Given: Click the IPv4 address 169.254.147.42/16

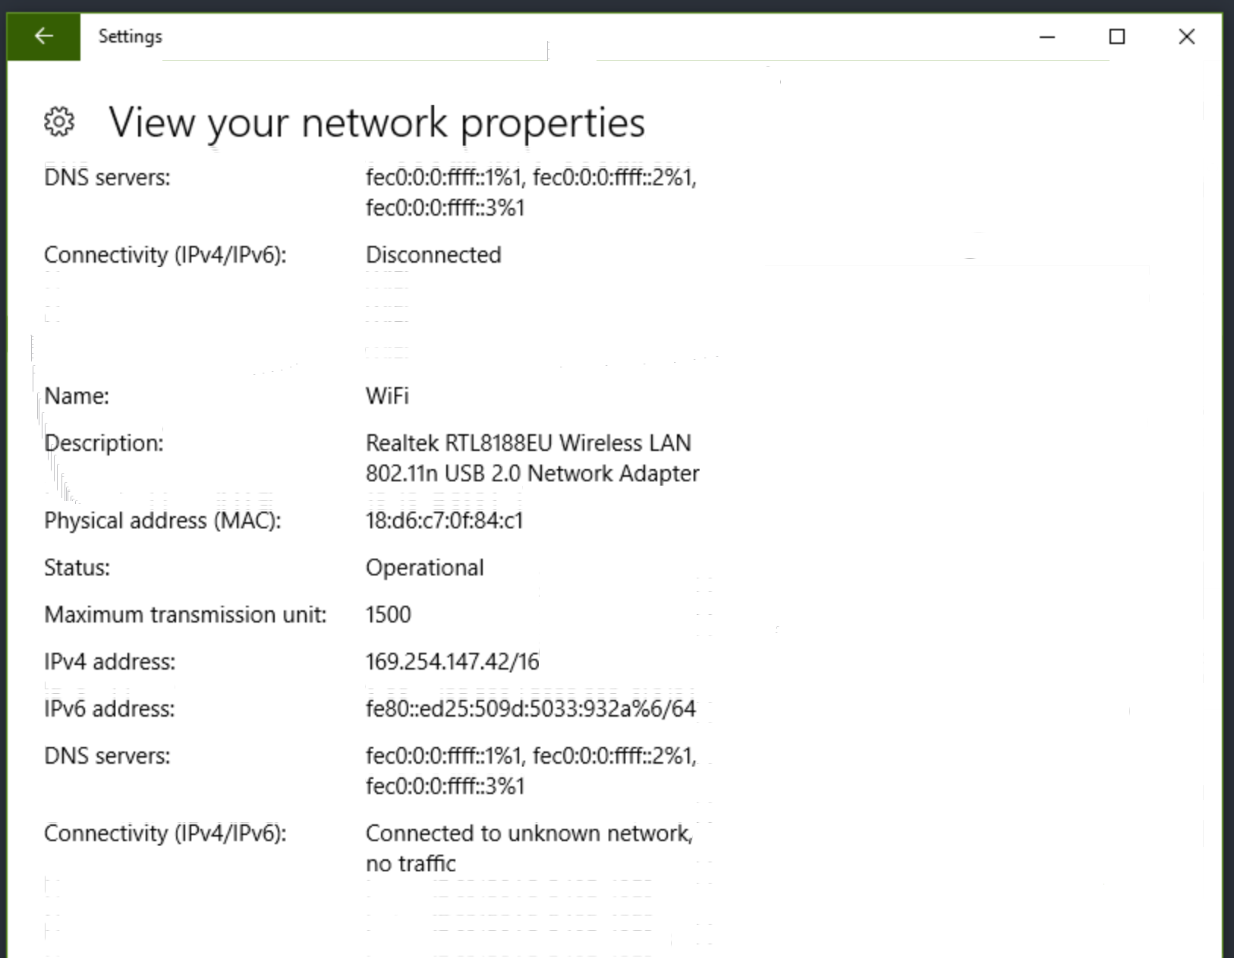Looking at the screenshot, I should 452,661.
